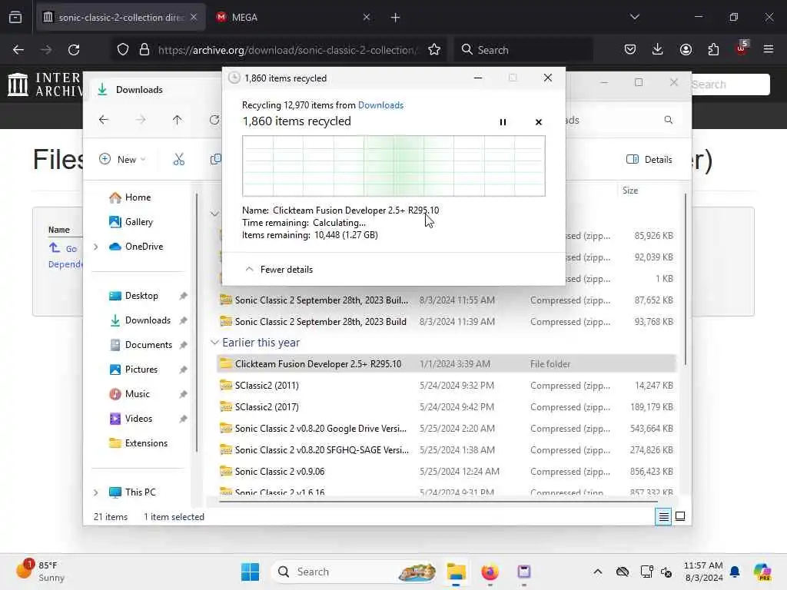The height and width of the screenshot is (590, 787).
Task: List all tabs dropdown arrow
Action: pos(635,17)
